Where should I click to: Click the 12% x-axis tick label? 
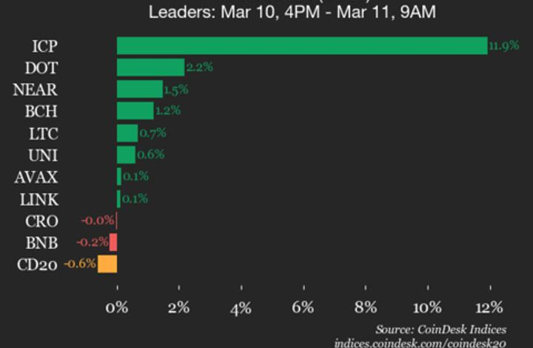(x=489, y=307)
